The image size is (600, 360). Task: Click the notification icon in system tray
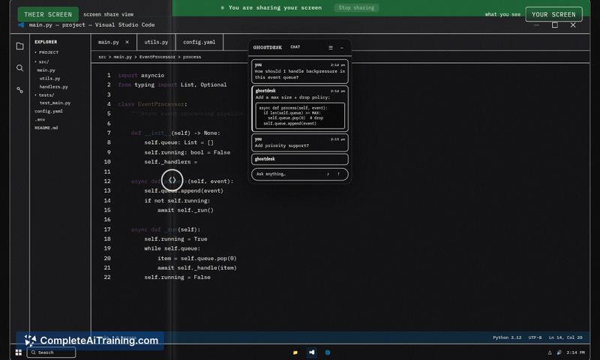pyautogui.click(x=550, y=352)
